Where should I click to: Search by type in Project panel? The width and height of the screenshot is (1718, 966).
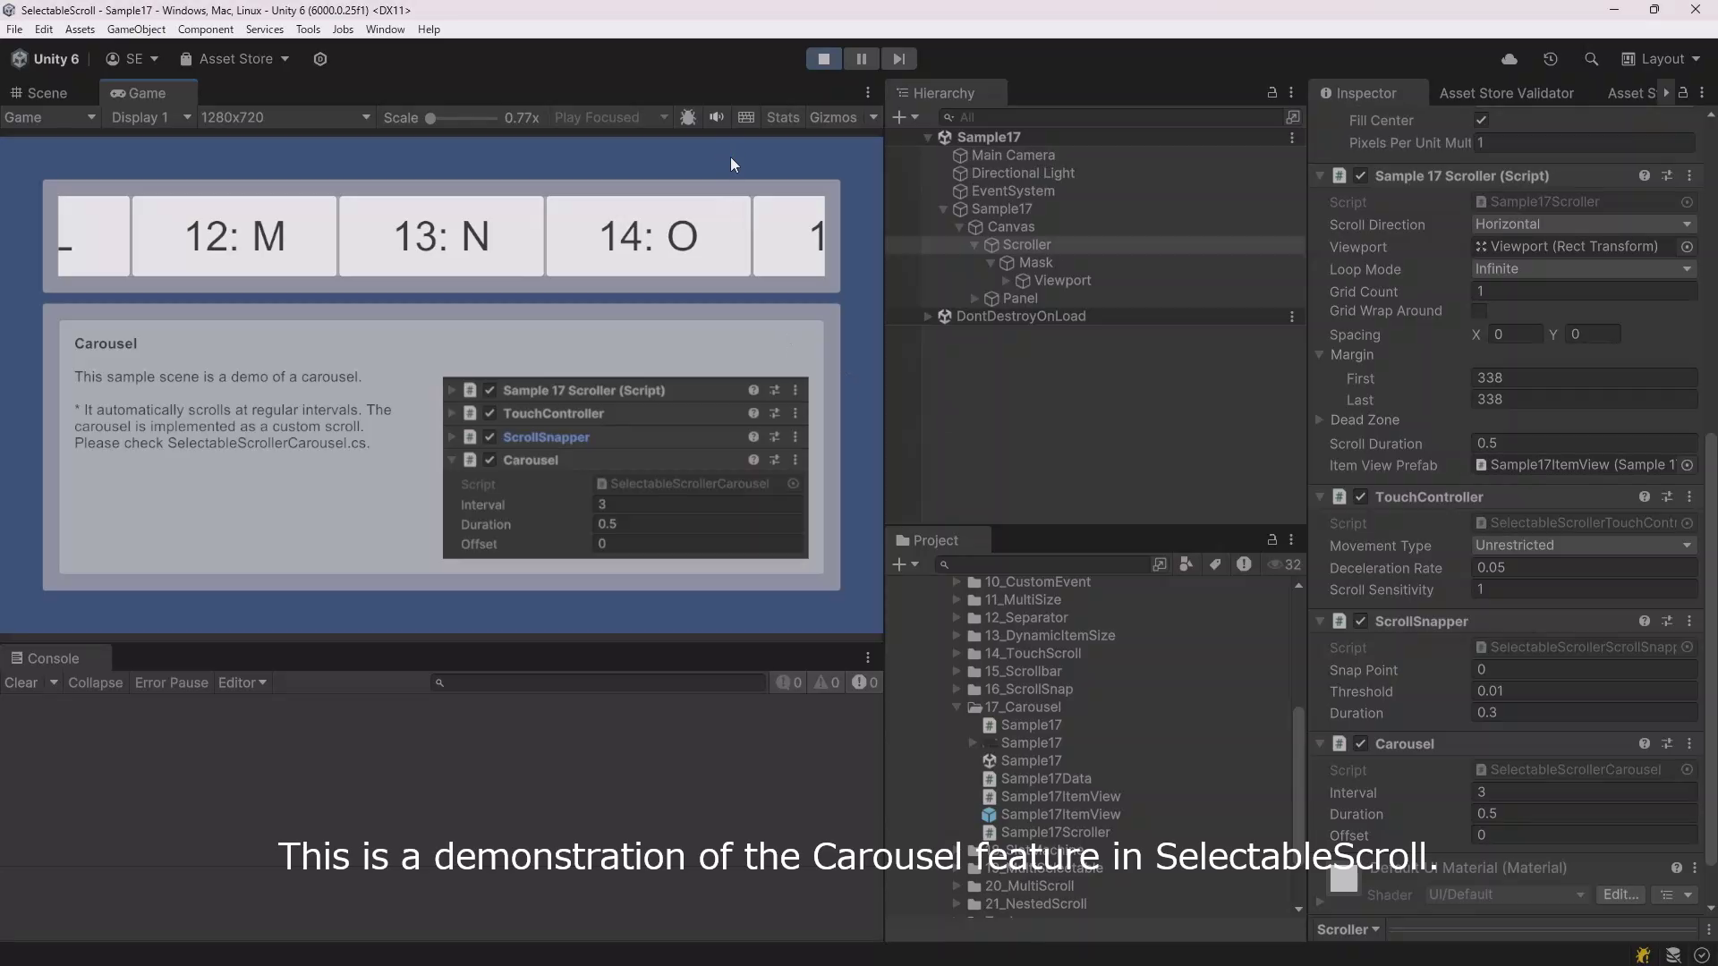(1186, 564)
